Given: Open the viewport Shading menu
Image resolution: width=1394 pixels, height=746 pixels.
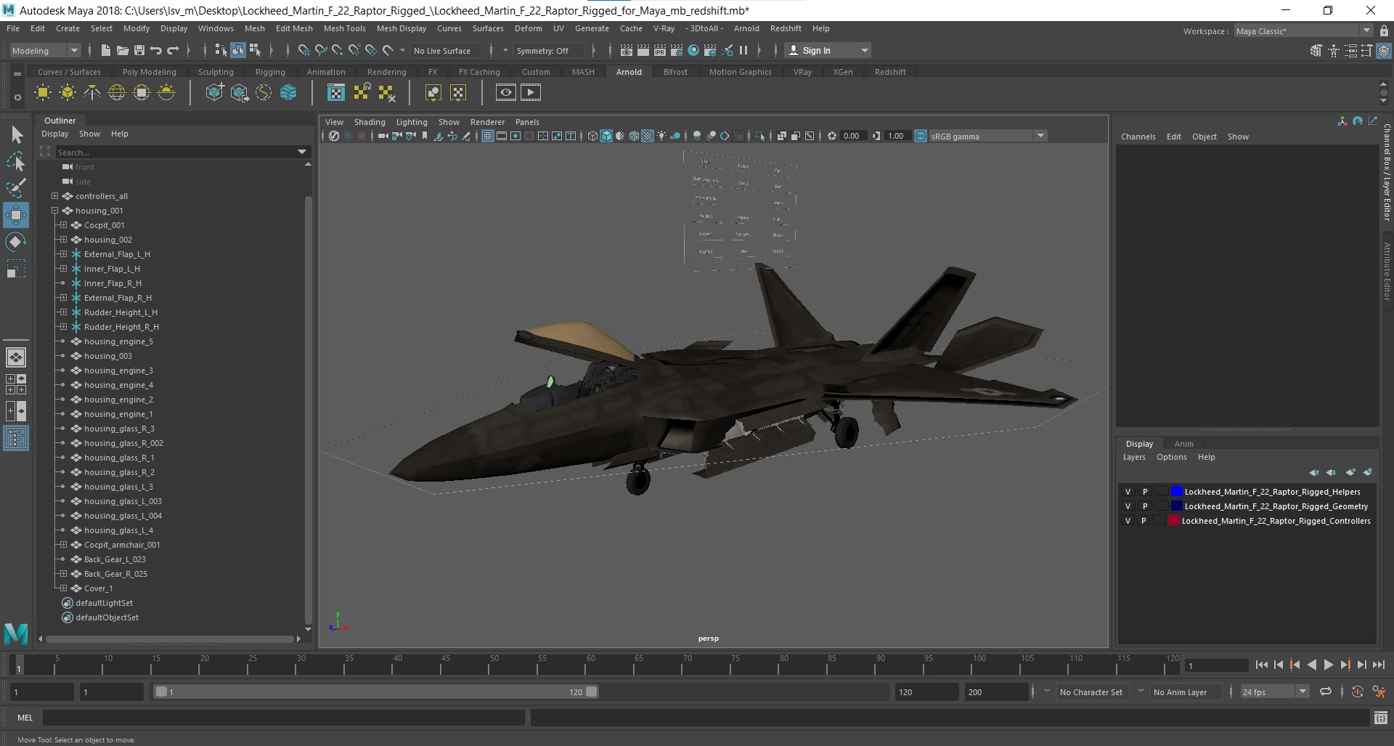Looking at the screenshot, I should click(370, 122).
